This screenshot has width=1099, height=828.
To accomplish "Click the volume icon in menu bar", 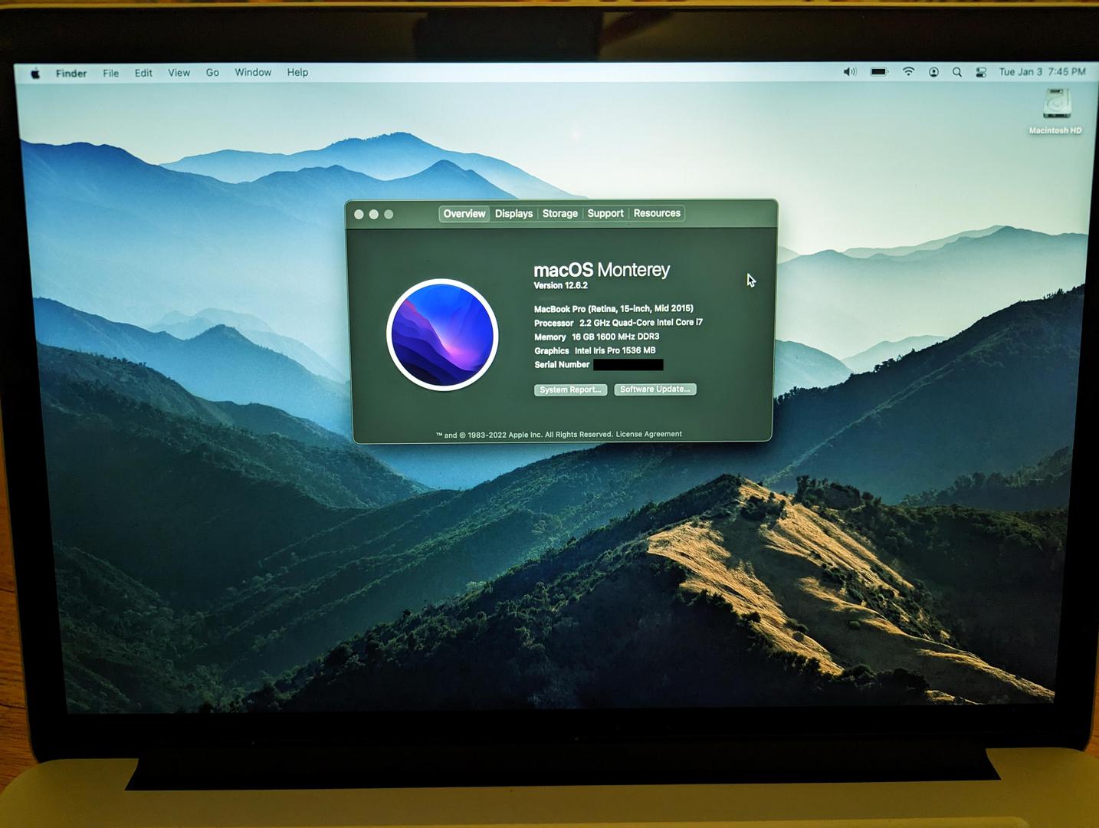I will (850, 72).
